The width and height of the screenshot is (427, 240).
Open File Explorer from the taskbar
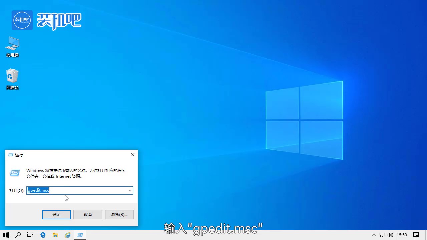pyautogui.click(x=55, y=235)
